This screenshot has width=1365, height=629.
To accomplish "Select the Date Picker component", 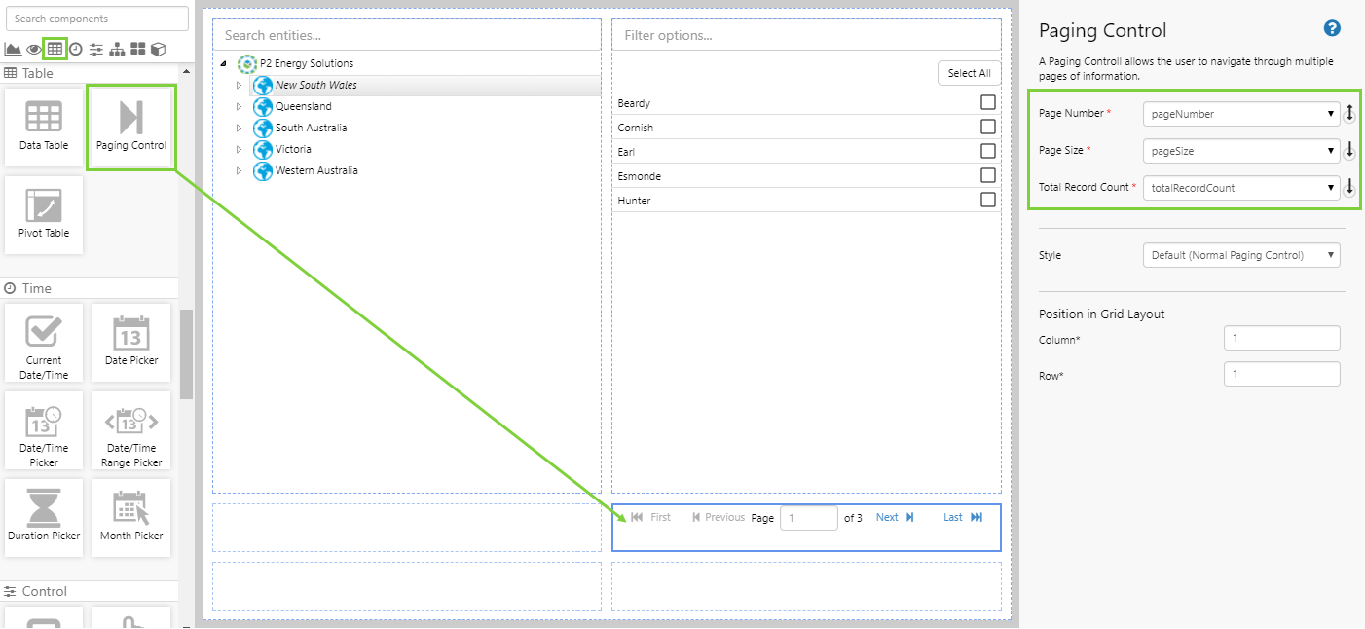I will (131, 342).
